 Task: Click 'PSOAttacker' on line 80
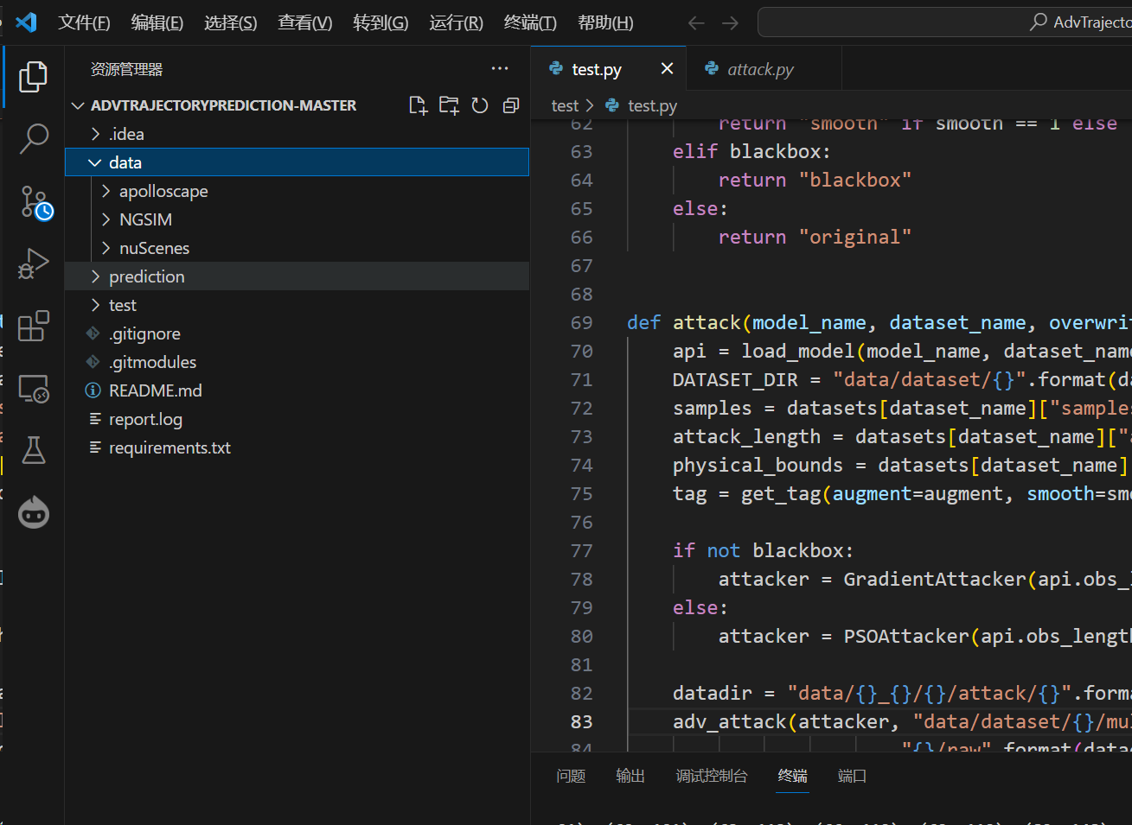(x=906, y=636)
